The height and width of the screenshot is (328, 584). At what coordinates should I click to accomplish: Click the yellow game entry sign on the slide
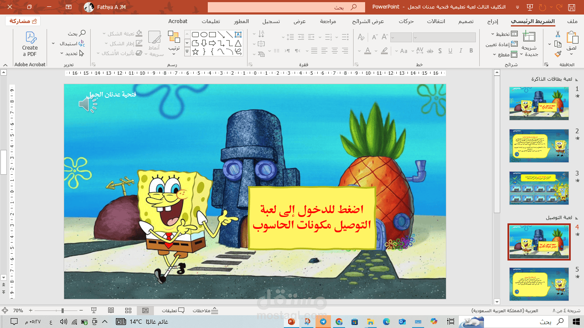312,217
